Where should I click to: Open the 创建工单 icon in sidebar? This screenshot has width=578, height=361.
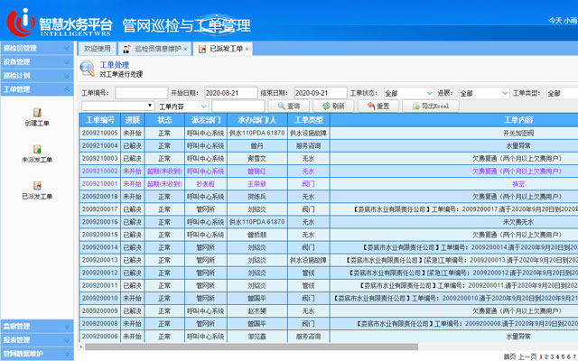coord(37,113)
